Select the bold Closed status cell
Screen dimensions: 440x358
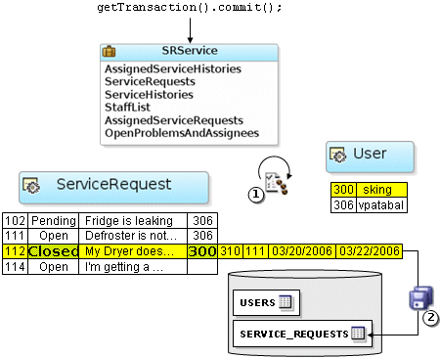(54, 251)
